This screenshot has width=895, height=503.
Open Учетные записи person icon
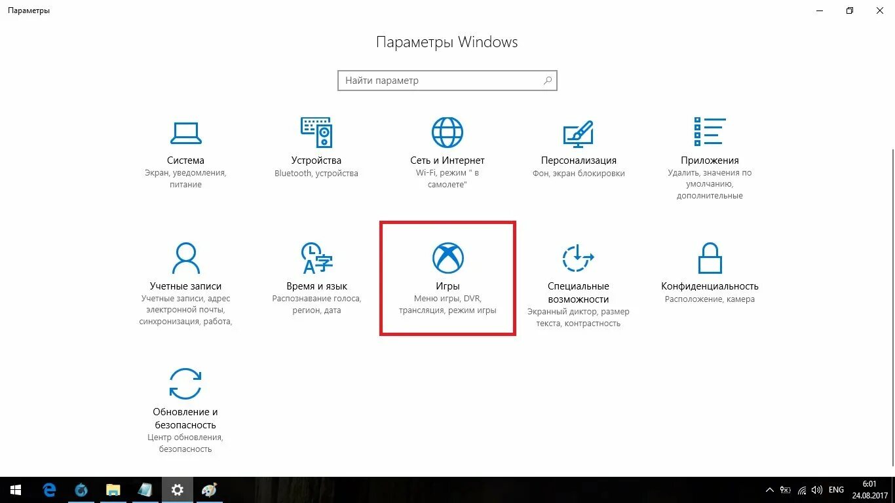185,258
